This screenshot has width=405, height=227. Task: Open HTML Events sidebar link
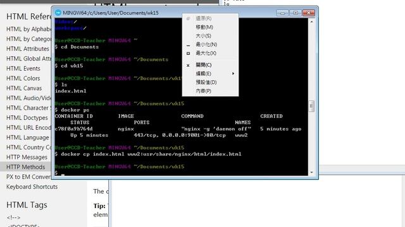(x=23, y=69)
